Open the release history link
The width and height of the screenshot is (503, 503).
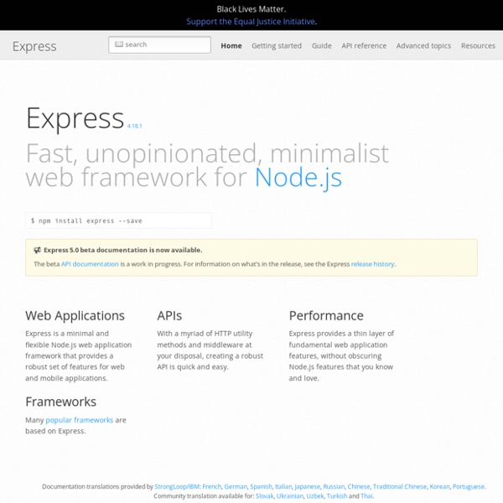click(x=372, y=264)
